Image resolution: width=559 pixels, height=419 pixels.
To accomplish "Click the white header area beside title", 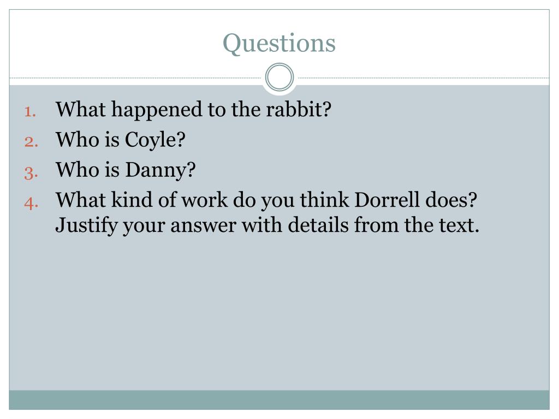I will point(114,44).
